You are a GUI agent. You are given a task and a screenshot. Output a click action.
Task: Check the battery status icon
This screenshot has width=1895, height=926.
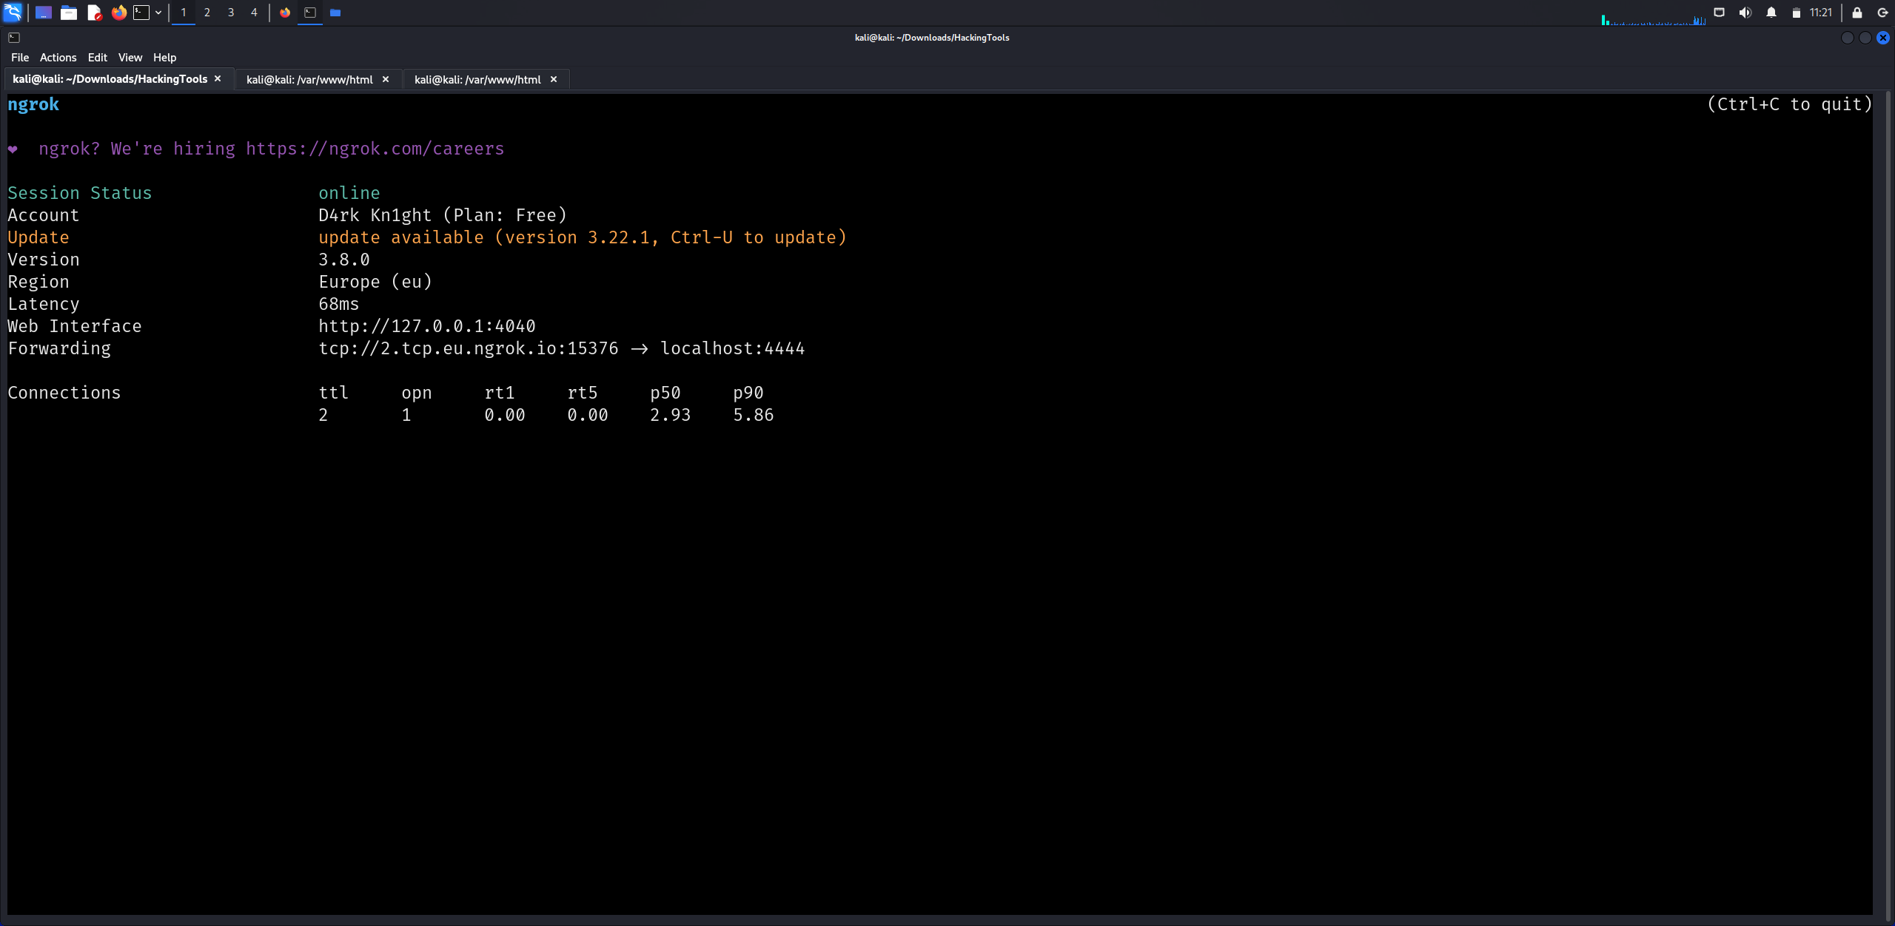click(1797, 13)
